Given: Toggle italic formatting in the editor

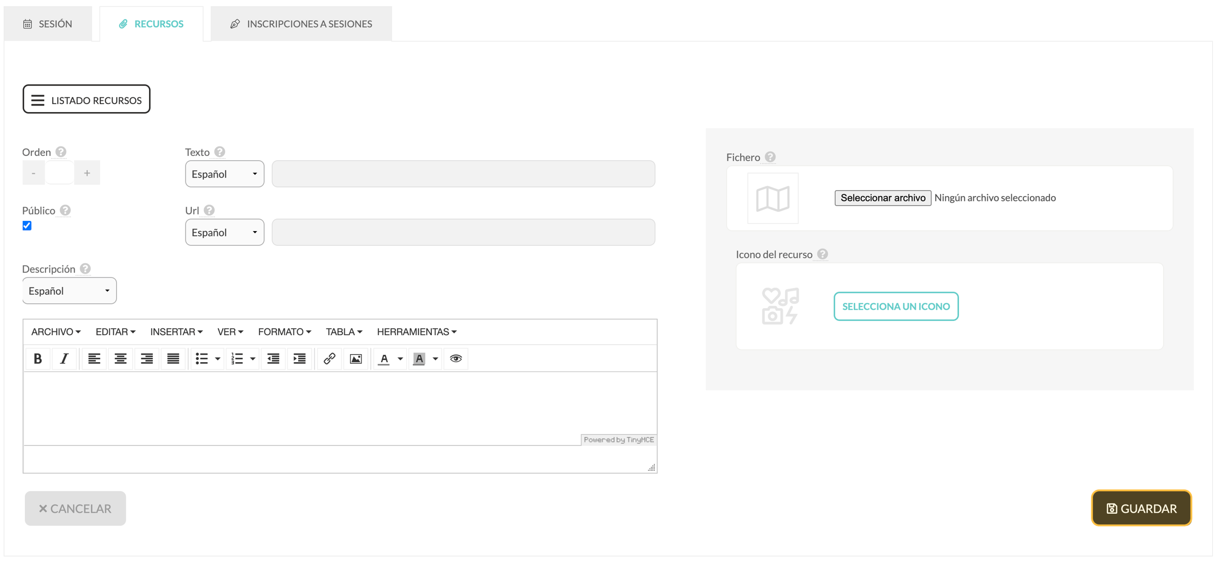Looking at the screenshot, I should click(64, 359).
